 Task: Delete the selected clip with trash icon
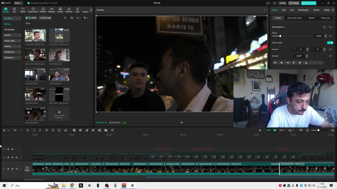[x=47, y=130]
